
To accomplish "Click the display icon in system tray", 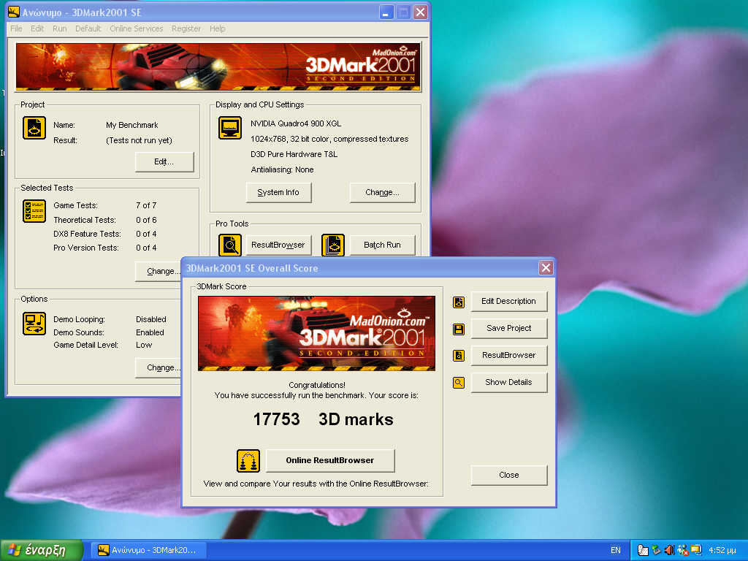I will (696, 550).
